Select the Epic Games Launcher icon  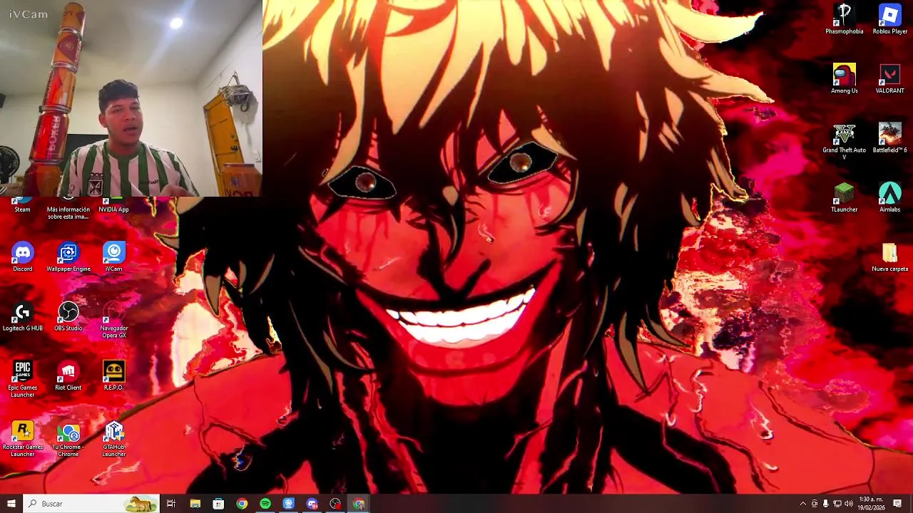[x=23, y=378]
